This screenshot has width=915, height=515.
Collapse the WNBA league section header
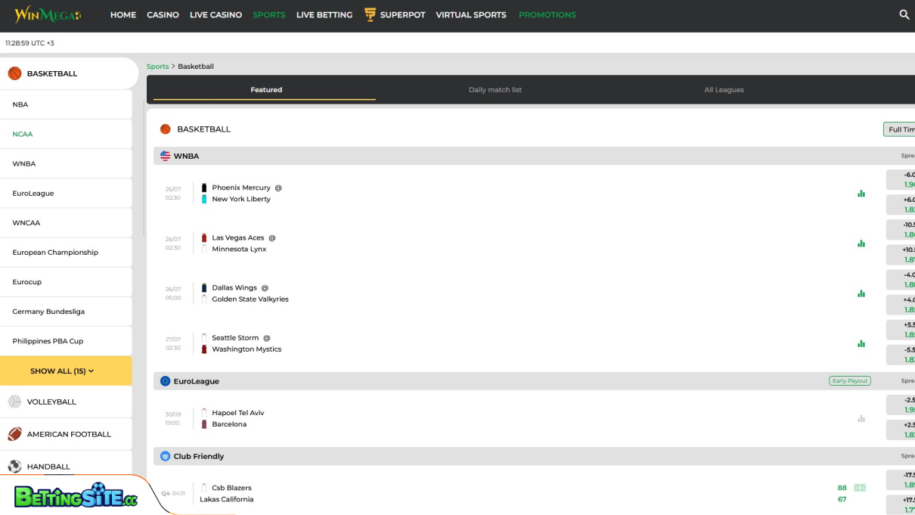click(186, 156)
